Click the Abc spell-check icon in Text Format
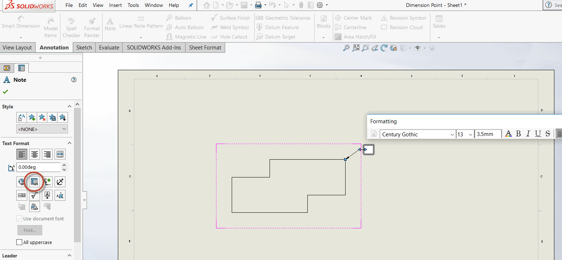 [x=35, y=207]
